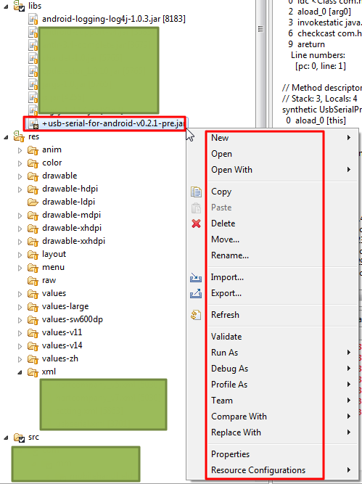
Task: Collapse the res folder tree node
Action: 6,137
